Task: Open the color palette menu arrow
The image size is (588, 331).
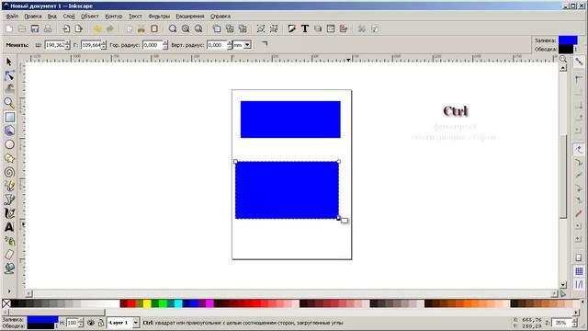Action: point(582,302)
